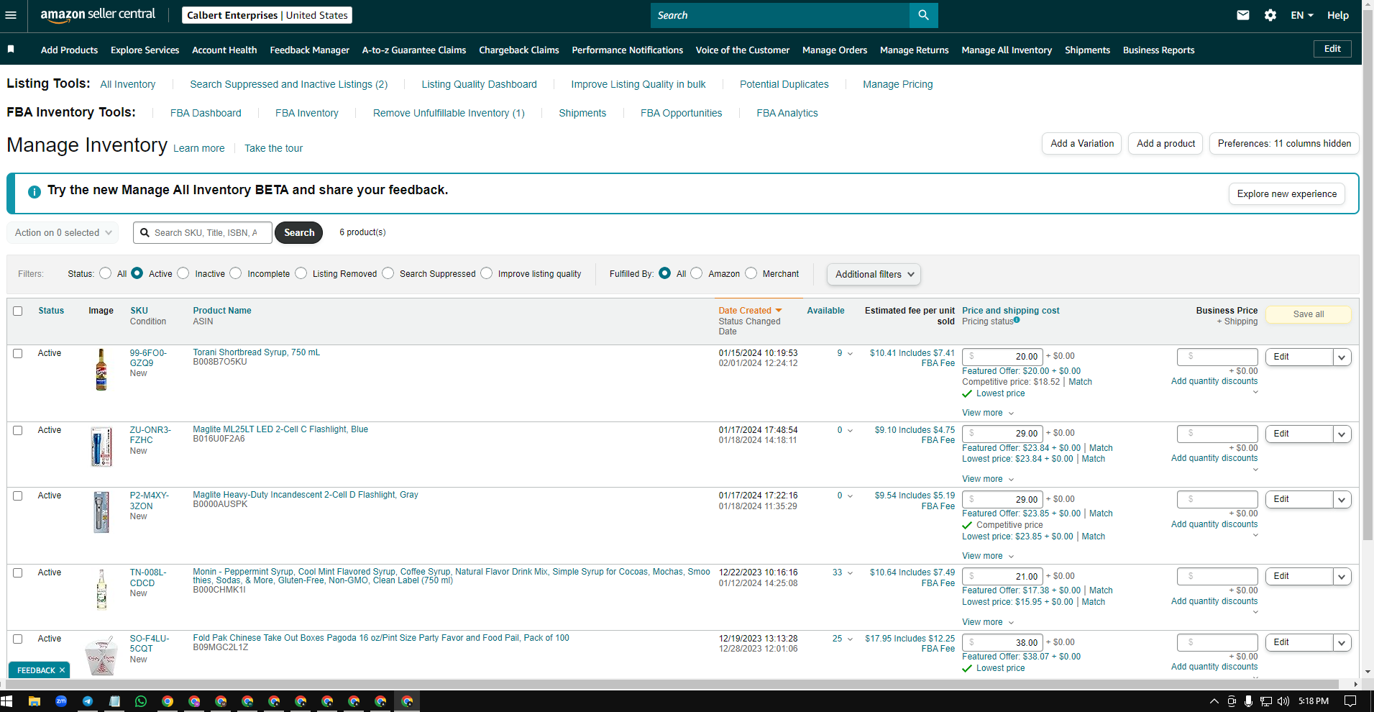Image resolution: width=1374 pixels, height=712 pixels.
Task: Open the blue Maglite ML25LT flashlight thumbnail
Action: pos(101,447)
